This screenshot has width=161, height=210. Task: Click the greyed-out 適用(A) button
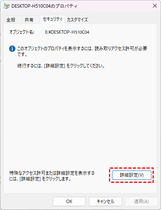click(141, 202)
